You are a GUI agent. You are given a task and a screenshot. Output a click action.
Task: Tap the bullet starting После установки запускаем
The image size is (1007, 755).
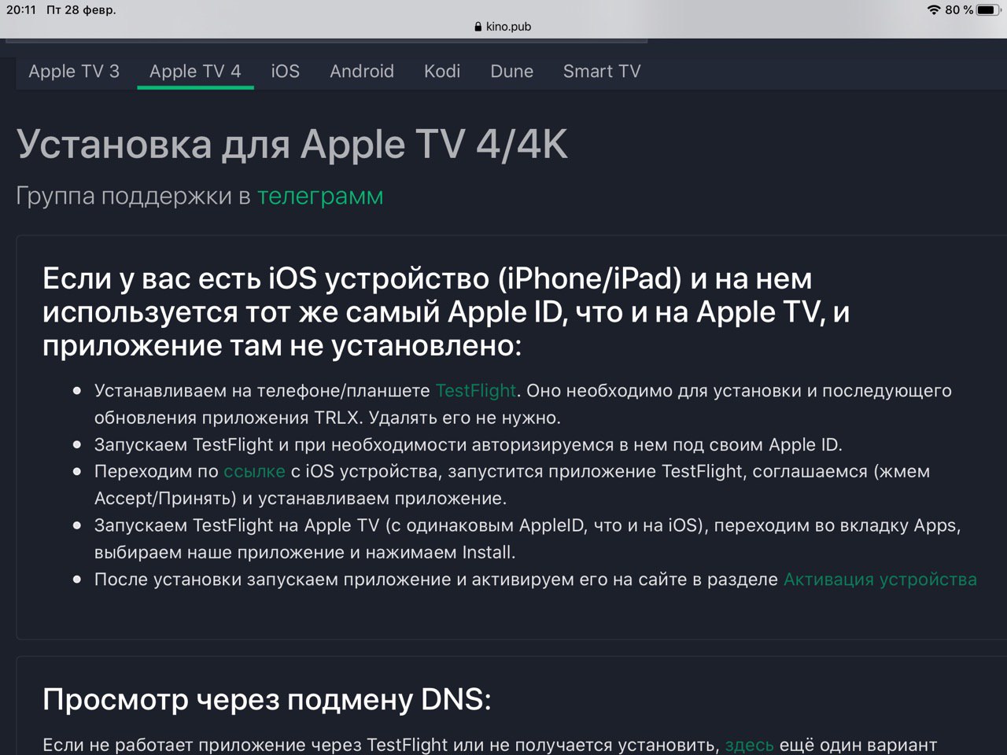535,580
